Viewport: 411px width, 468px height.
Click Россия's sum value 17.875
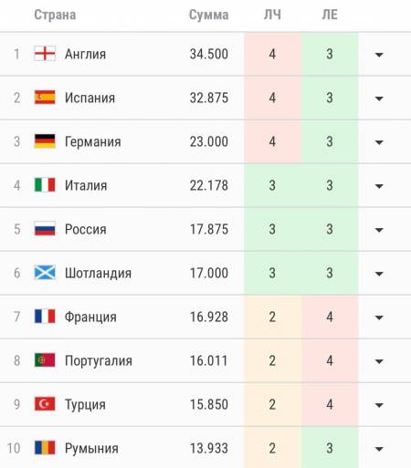pyautogui.click(x=209, y=229)
